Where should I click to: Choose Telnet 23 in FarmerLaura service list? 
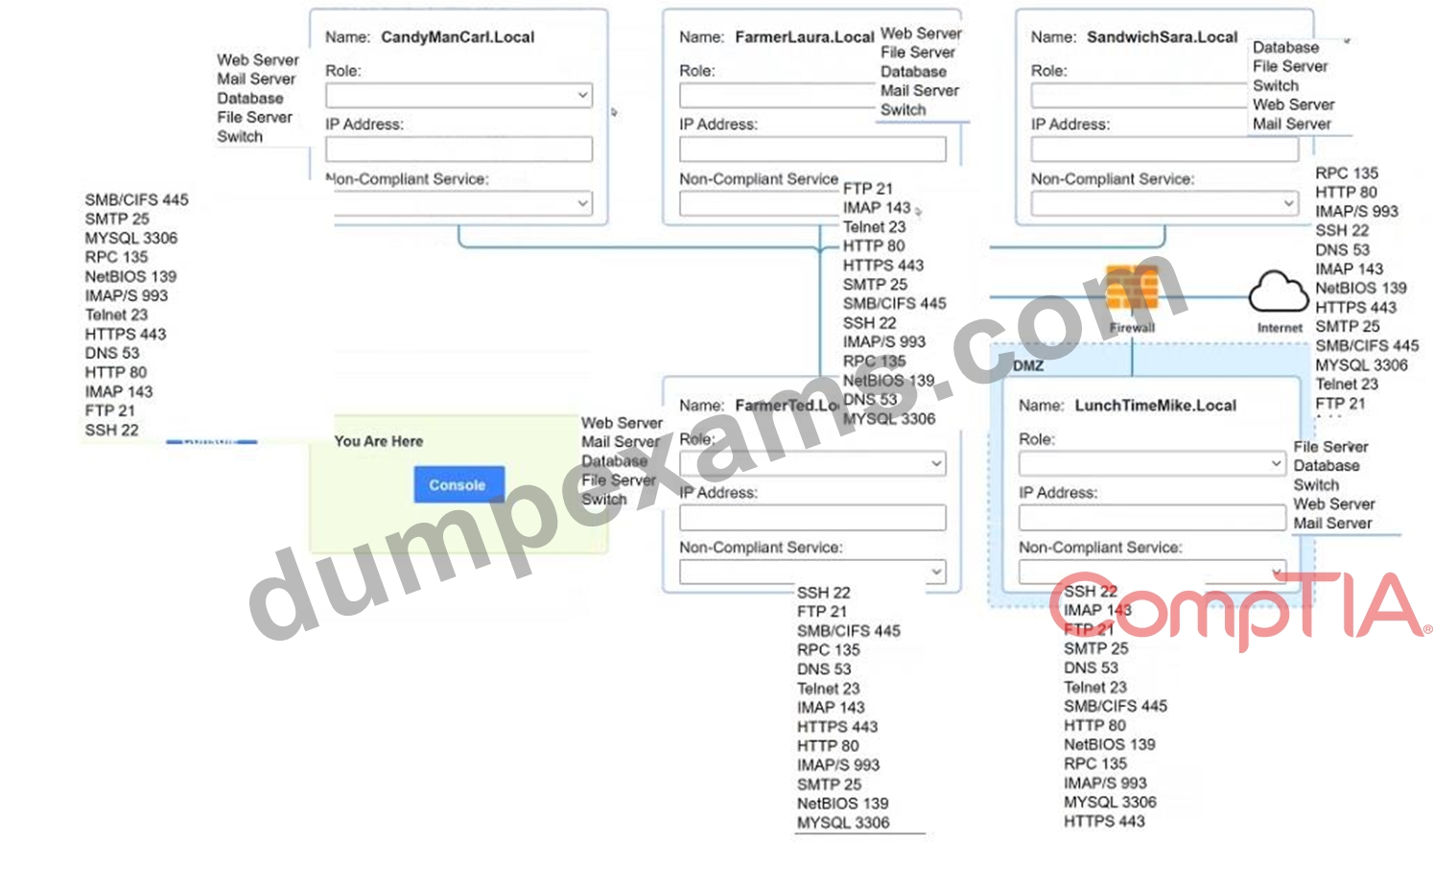click(x=874, y=227)
